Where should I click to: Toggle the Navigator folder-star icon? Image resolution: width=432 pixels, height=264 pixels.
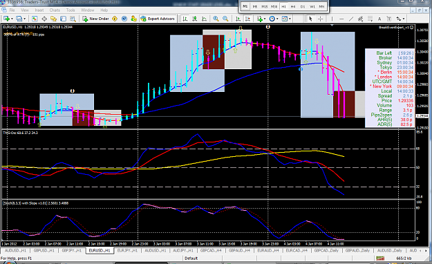coord(53,19)
